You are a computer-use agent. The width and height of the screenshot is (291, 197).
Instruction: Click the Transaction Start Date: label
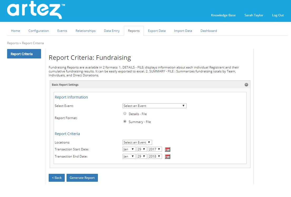tap(72, 149)
